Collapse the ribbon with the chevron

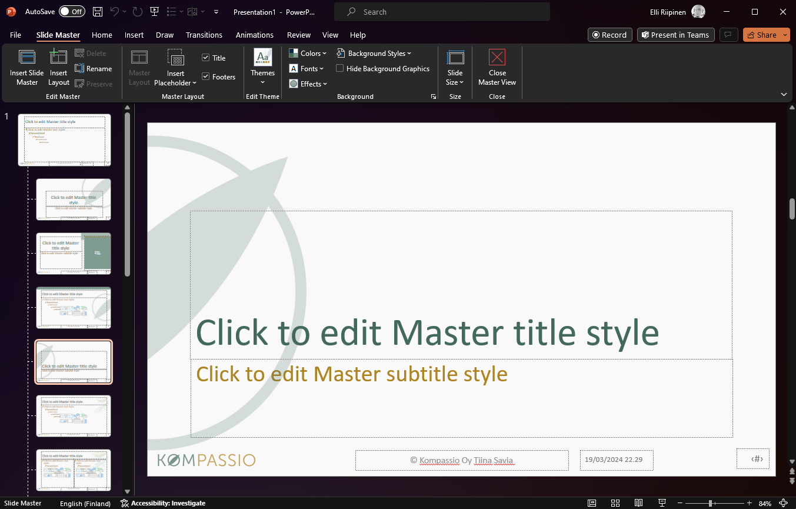tap(784, 94)
